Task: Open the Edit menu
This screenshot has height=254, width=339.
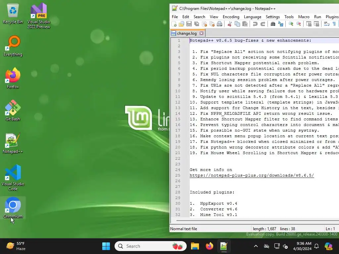Action: point(185,17)
